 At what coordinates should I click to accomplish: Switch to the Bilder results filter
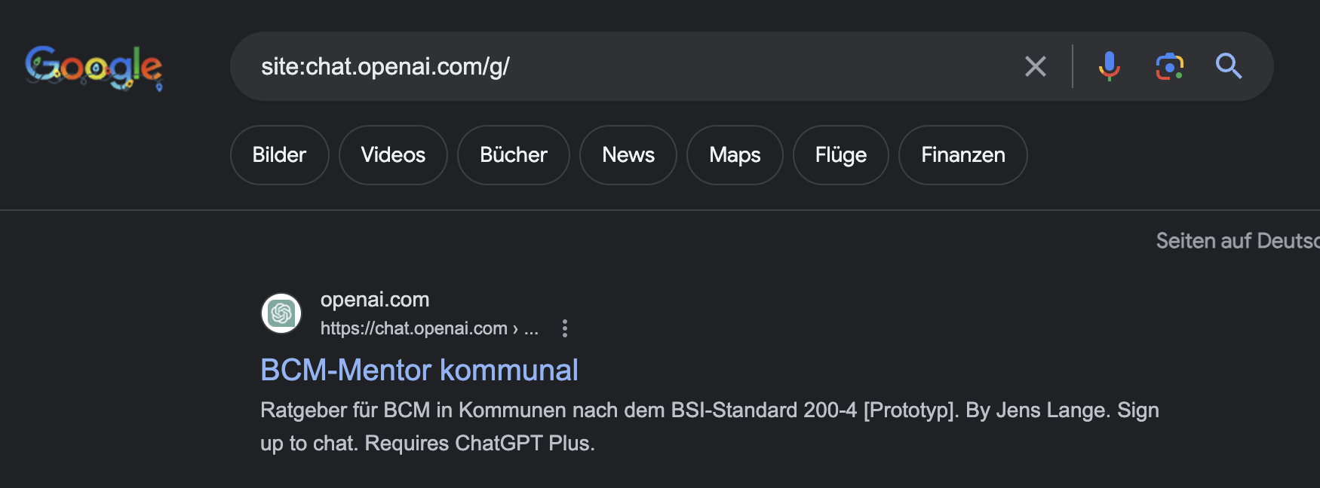click(x=279, y=155)
